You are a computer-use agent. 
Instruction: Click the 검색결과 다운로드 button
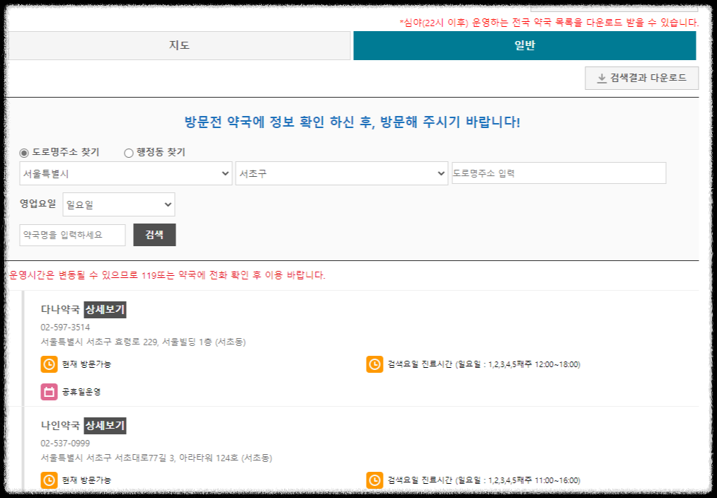point(641,78)
